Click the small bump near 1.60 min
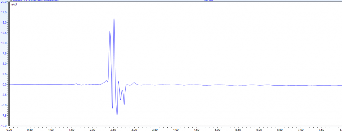Viewport: 342px width, 131px height. tap(76, 84)
